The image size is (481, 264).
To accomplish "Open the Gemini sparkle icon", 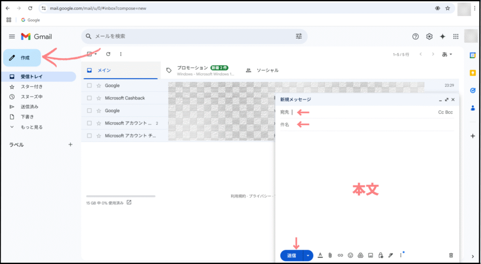I will click(442, 37).
